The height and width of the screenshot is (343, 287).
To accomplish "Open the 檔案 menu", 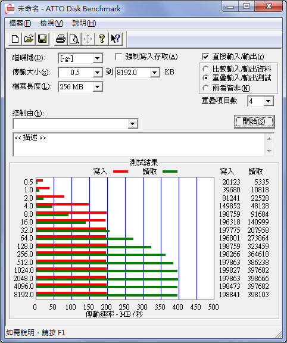I will point(20,23).
